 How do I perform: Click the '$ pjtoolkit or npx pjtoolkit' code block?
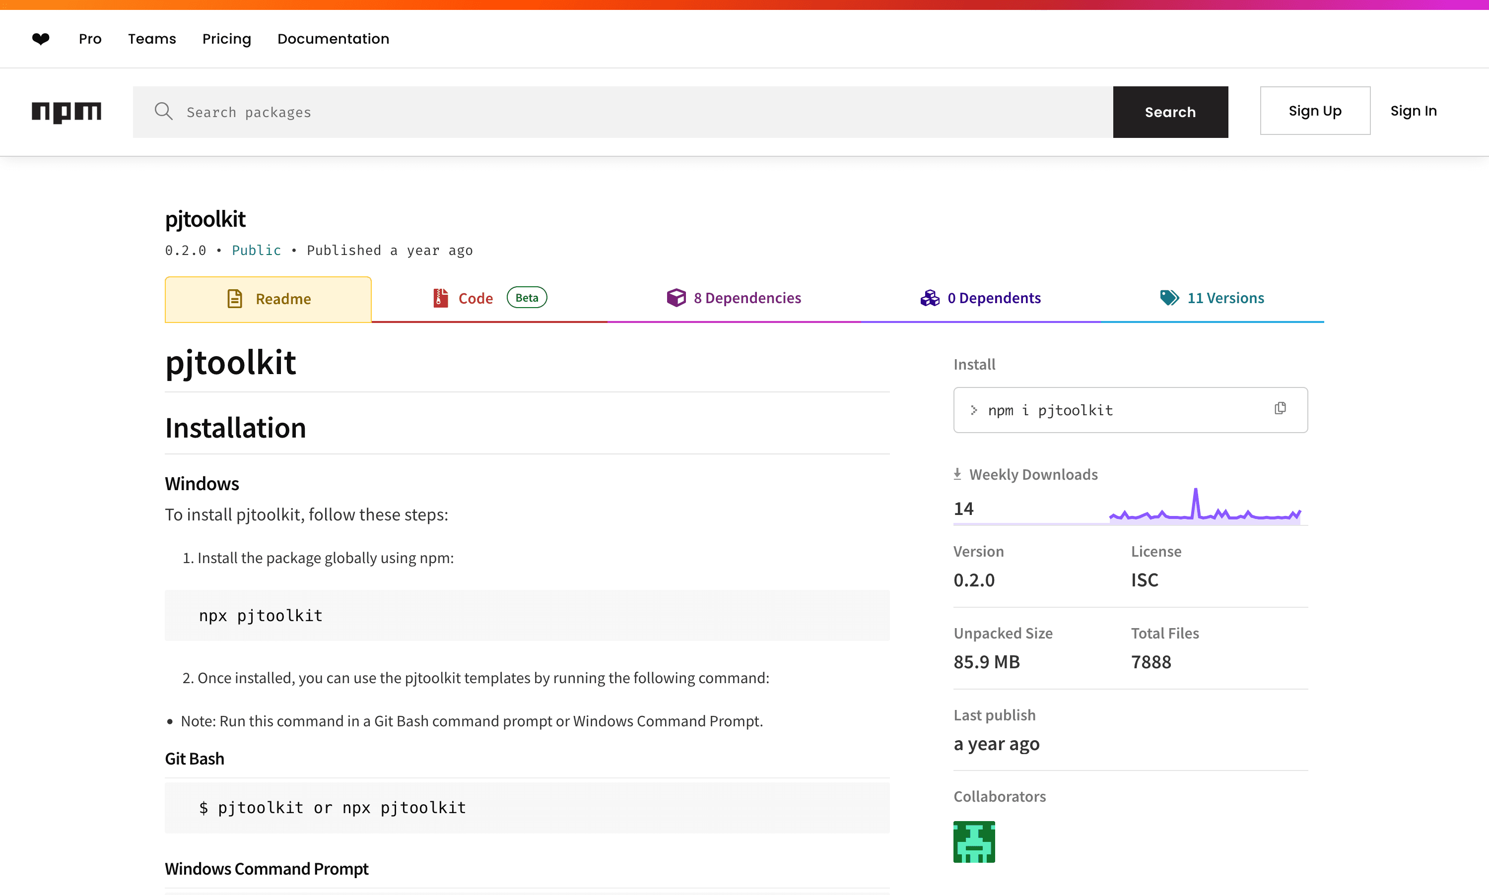[527, 808]
